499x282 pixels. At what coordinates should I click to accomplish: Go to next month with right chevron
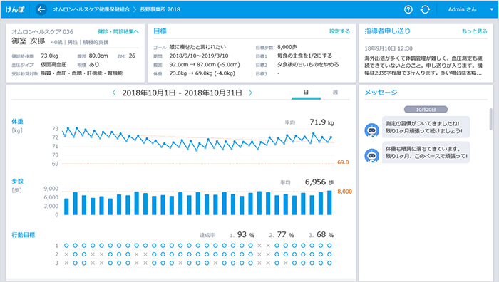(250, 93)
